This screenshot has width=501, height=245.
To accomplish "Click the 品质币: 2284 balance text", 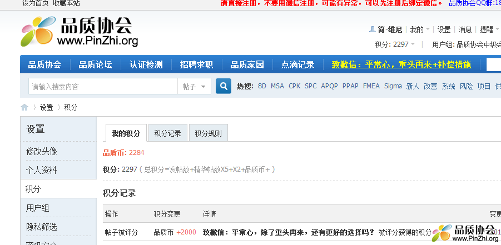I will click(123, 153).
